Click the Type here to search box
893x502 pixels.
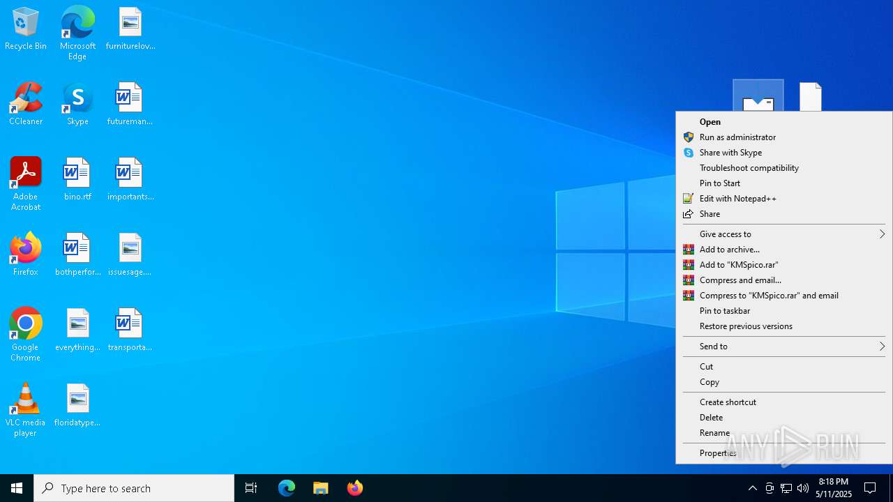134,488
